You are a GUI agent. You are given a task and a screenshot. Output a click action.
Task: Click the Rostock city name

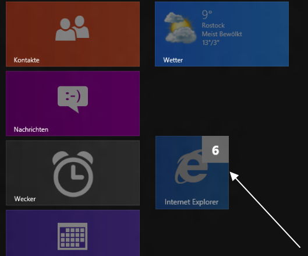(213, 26)
